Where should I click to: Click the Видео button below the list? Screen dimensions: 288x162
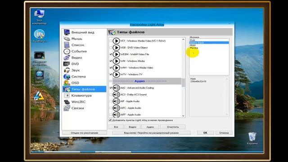[132, 127]
